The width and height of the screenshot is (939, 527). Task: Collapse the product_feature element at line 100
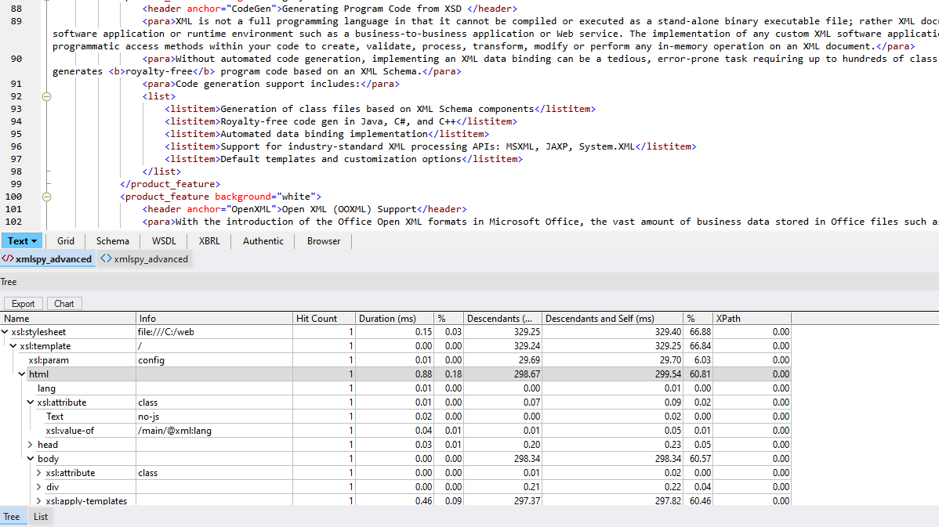tap(47, 196)
